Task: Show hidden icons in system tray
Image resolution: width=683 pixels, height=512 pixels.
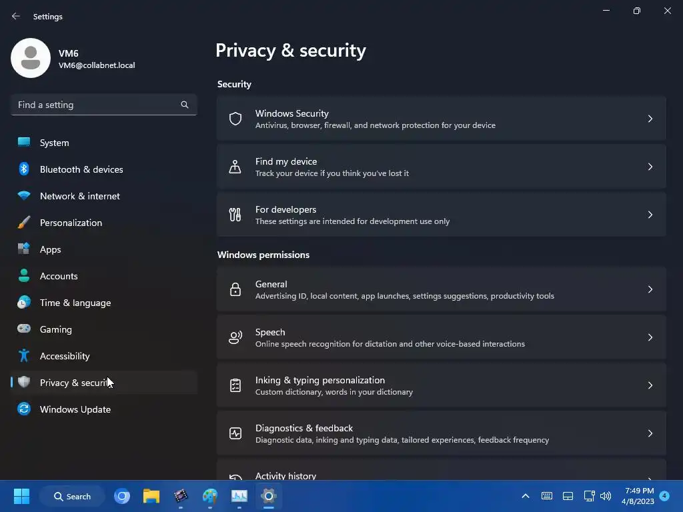Action: [526, 496]
